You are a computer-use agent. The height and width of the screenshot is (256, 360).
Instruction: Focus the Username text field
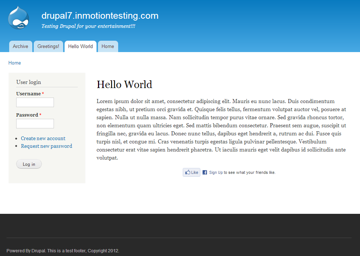coord(35,102)
